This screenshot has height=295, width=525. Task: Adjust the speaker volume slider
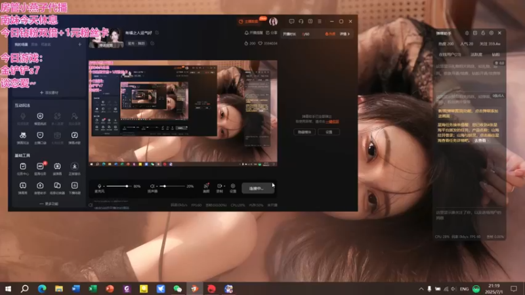click(x=172, y=186)
